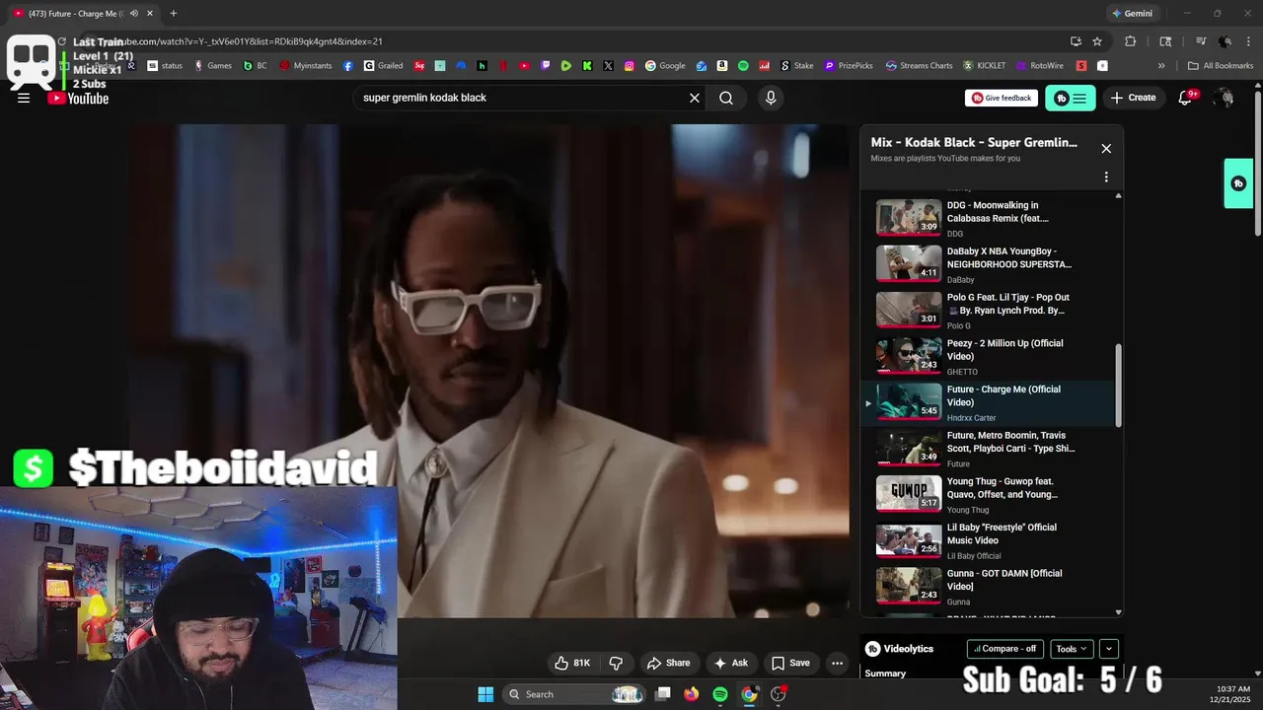Share the video
Viewport: 1263px width, 710px height.
pos(668,663)
